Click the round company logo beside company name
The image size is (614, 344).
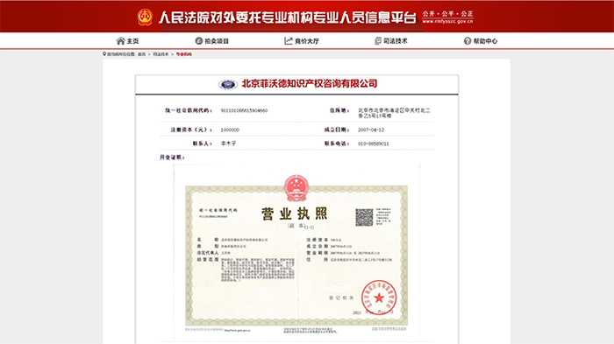228,84
